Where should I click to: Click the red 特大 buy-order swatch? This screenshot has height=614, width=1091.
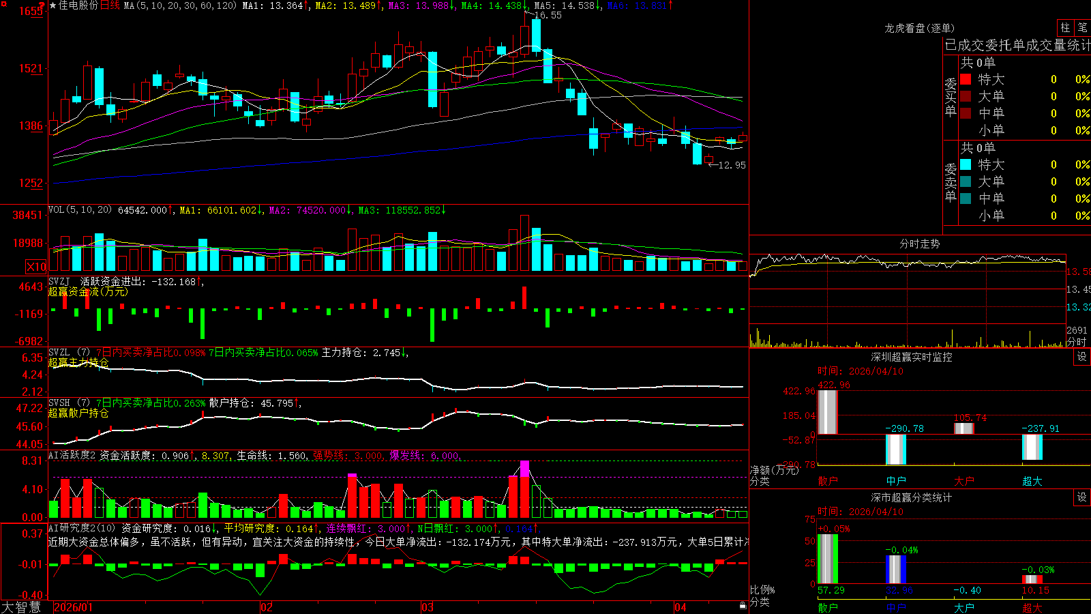point(966,79)
